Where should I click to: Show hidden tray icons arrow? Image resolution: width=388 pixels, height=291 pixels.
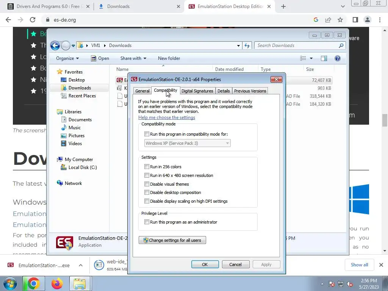tap(322, 284)
